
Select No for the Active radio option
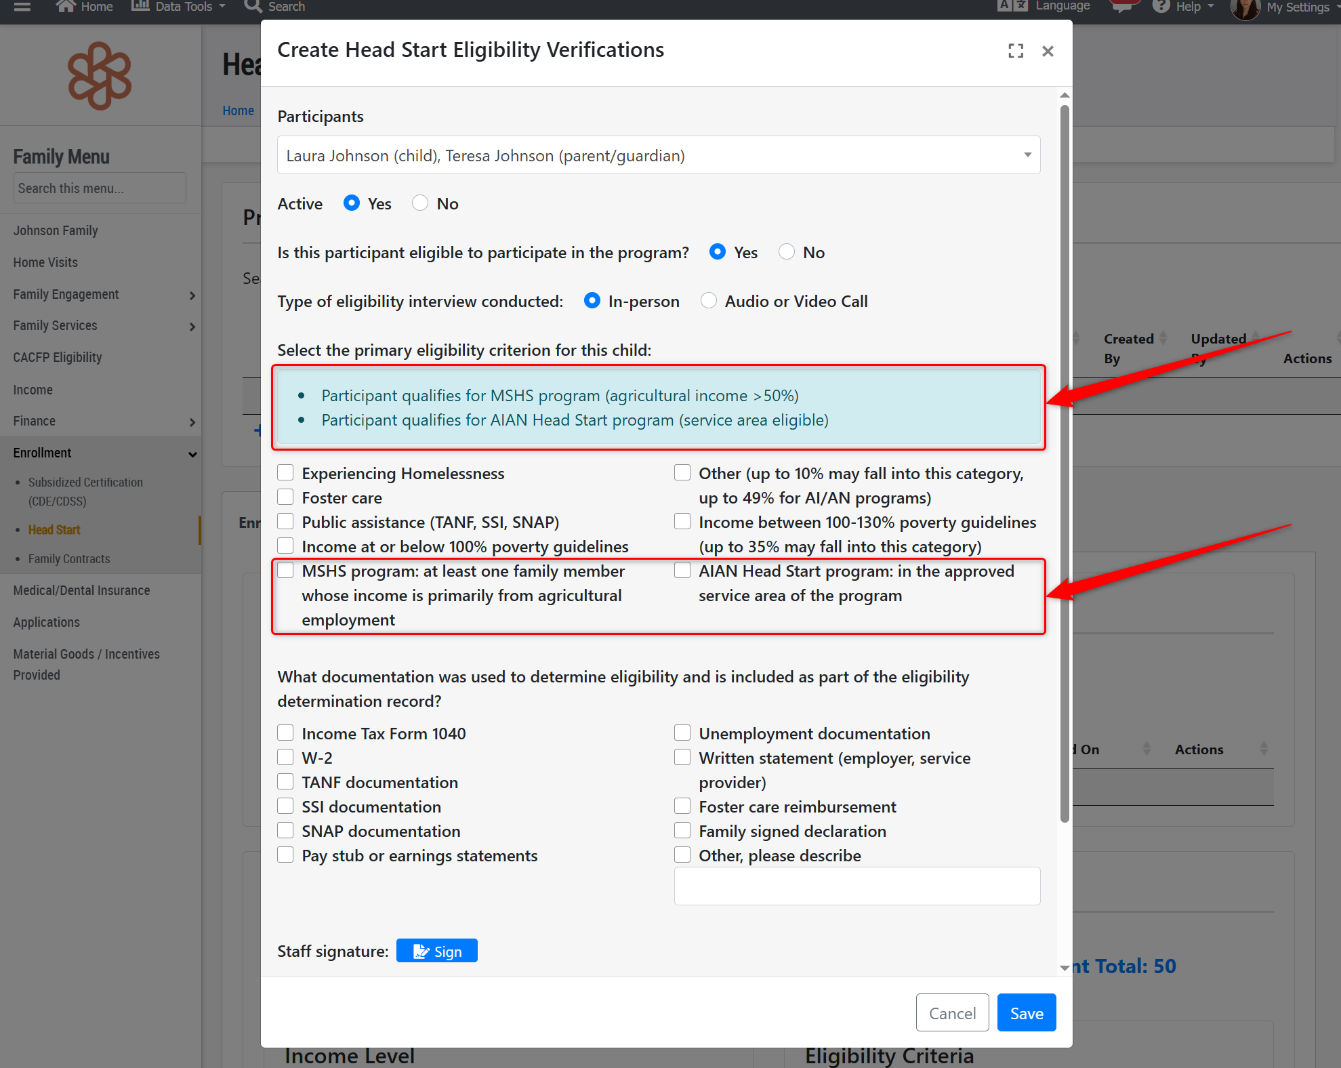(420, 203)
